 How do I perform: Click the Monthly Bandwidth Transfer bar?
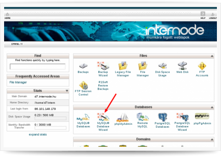click(x=50, y=128)
